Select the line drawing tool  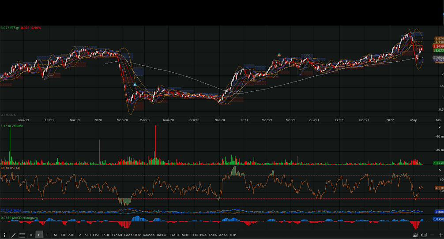pyautogui.click(x=13, y=235)
